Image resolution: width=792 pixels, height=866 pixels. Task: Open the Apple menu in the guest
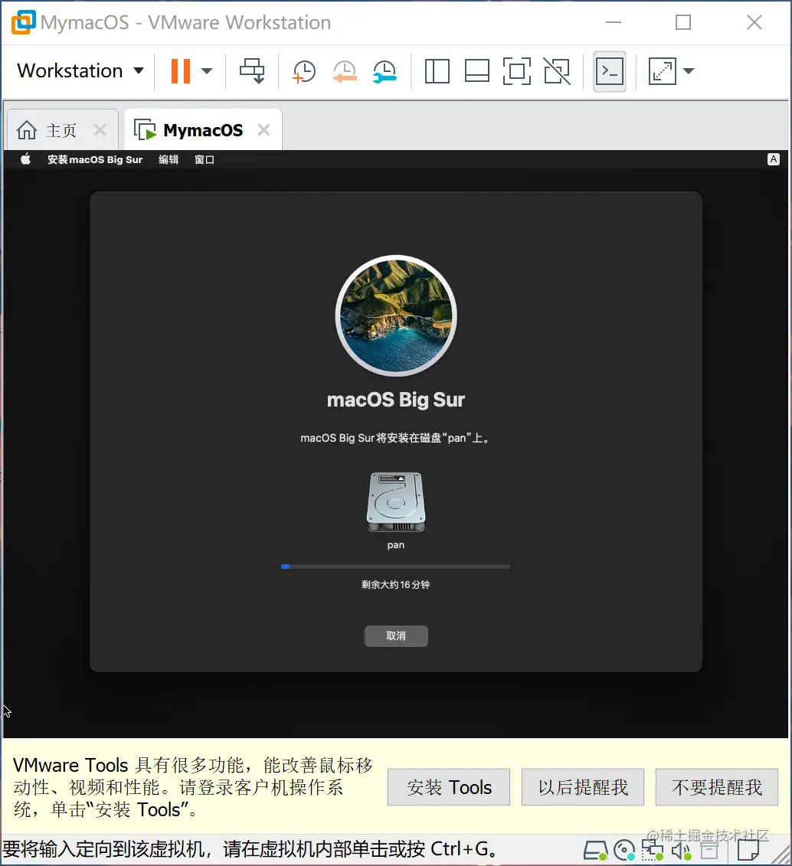pyautogui.click(x=25, y=159)
